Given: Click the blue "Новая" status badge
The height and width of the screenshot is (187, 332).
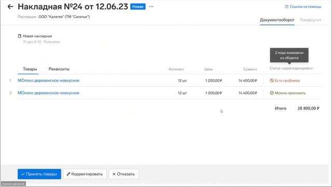Looking at the screenshot, I should (138, 7).
